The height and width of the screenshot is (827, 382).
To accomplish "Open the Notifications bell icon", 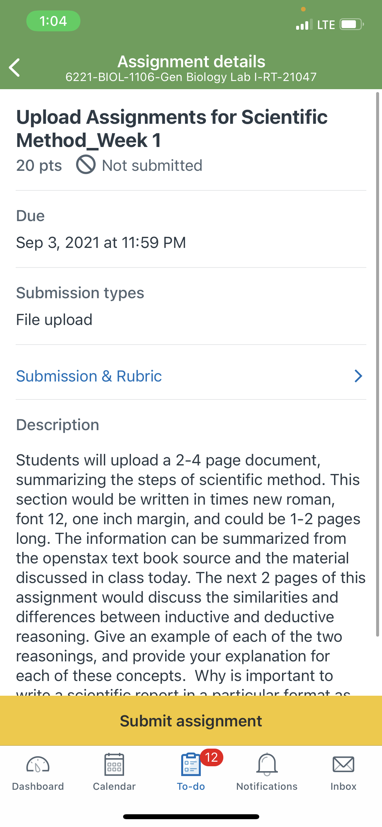I will click(267, 764).
